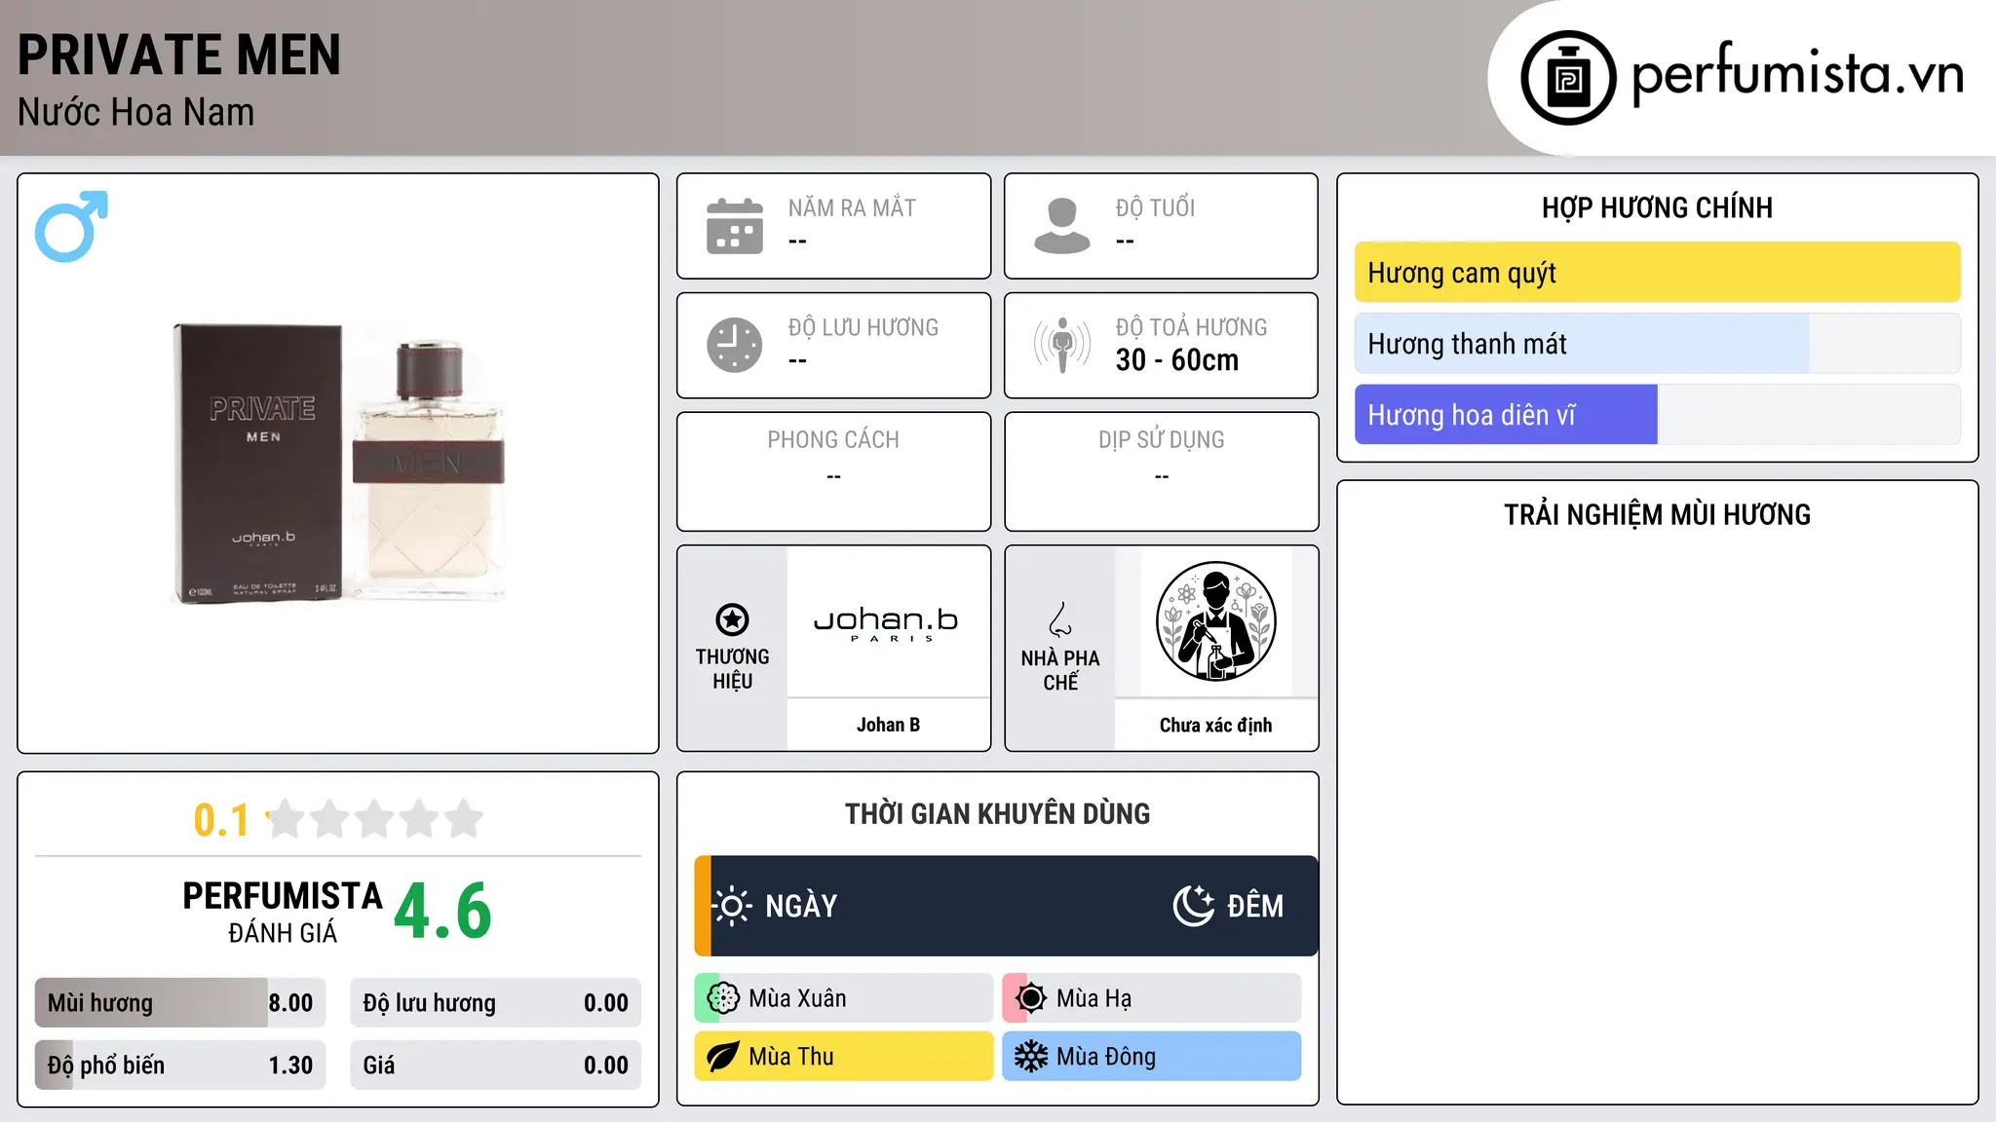Click the green 4.6 Perfumista score
The width and height of the screenshot is (1996, 1122).
[443, 912]
